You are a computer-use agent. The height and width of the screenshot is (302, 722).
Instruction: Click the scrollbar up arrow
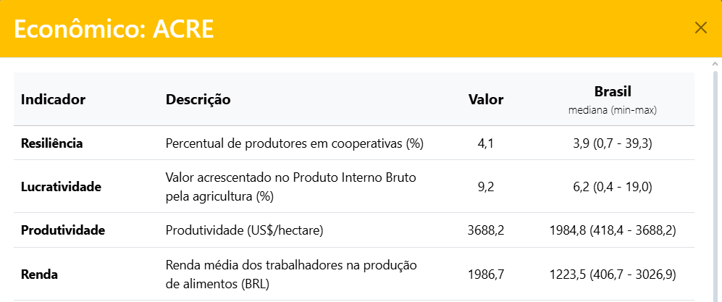tap(715, 64)
